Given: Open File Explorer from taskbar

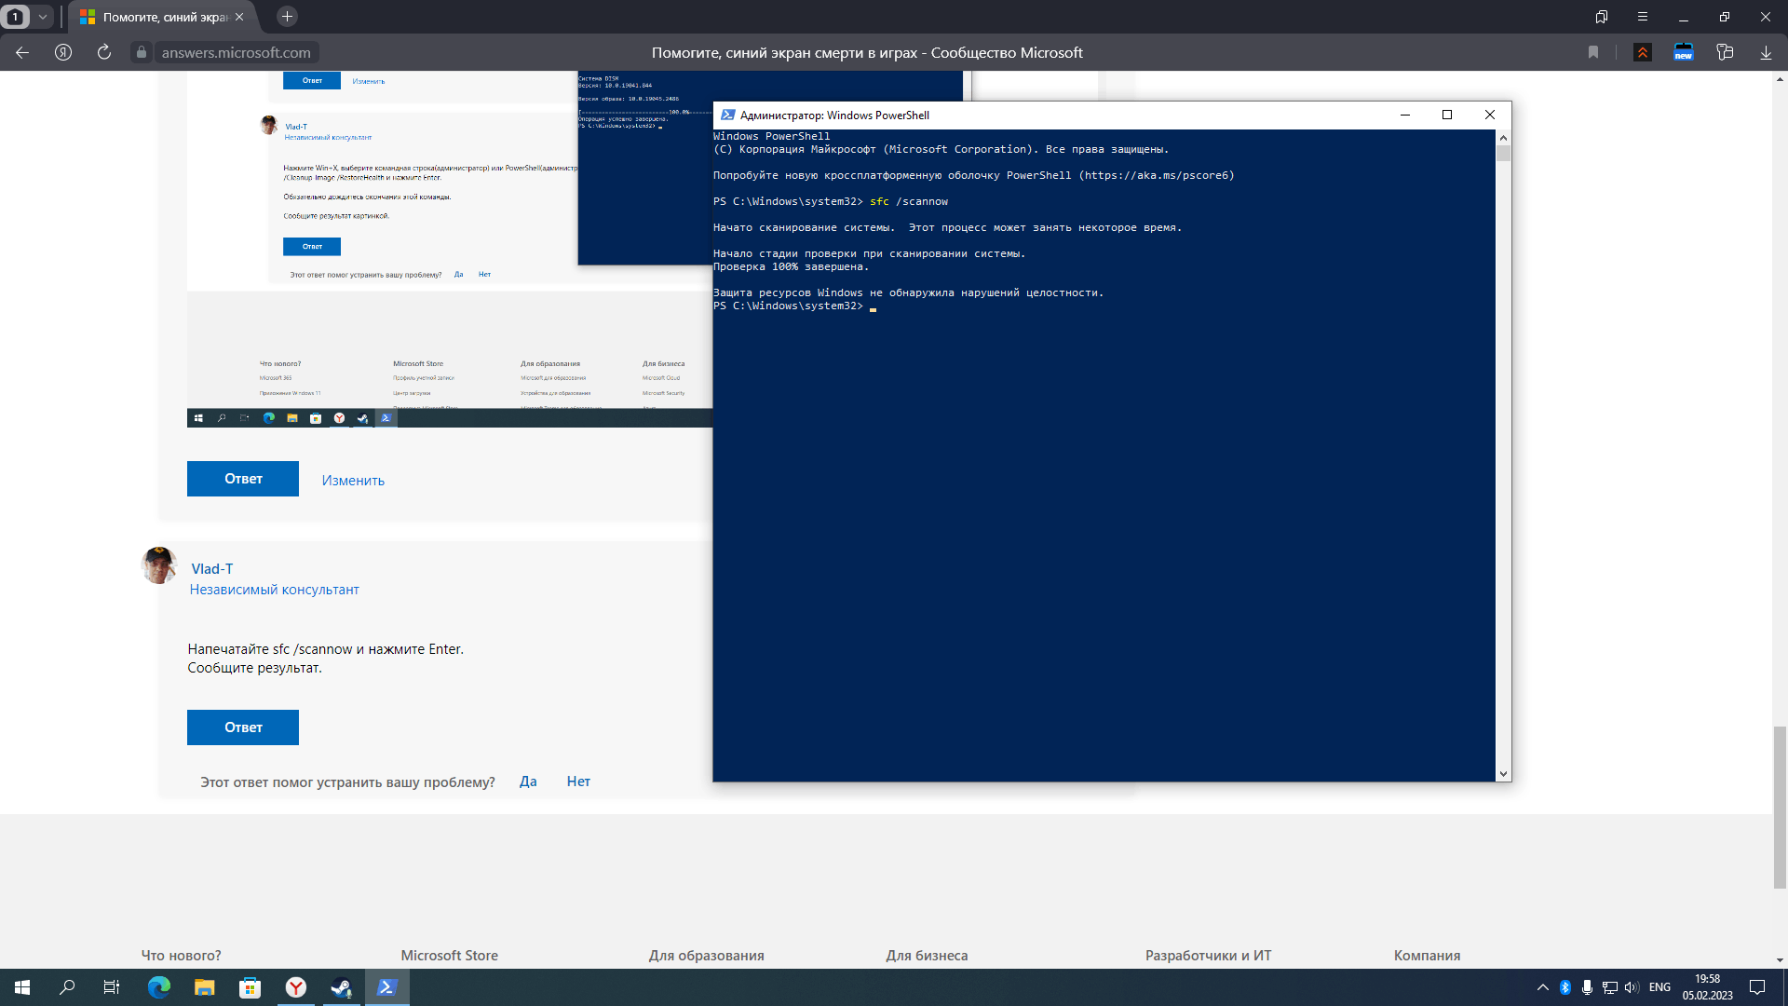Looking at the screenshot, I should pyautogui.click(x=204, y=987).
